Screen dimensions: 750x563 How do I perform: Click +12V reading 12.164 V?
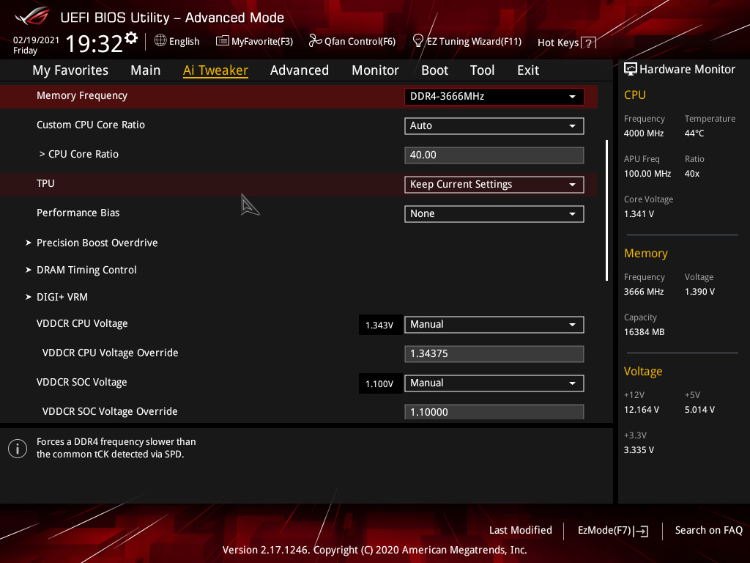(x=642, y=410)
